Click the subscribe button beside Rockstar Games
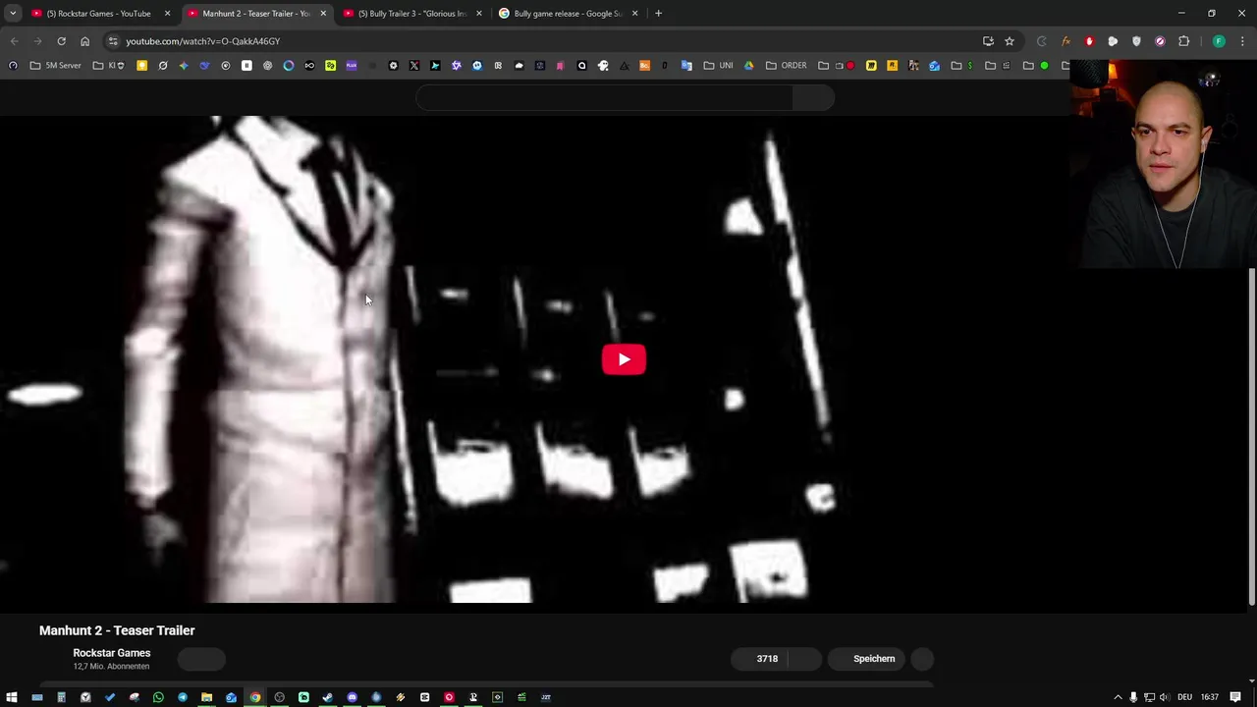 (201, 660)
